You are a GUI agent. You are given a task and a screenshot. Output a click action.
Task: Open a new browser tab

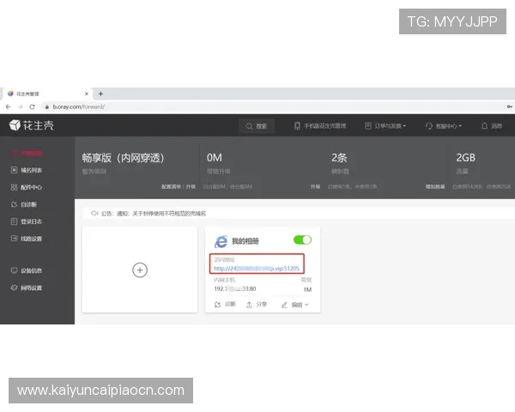[x=100, y=94]
